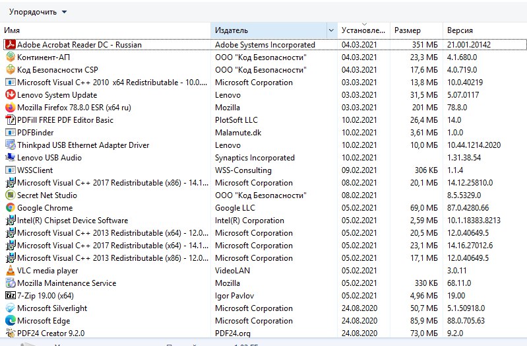Select the Intel(R) Chipset Device Software name
Screen dimensions: 527x346
point(73,221)
